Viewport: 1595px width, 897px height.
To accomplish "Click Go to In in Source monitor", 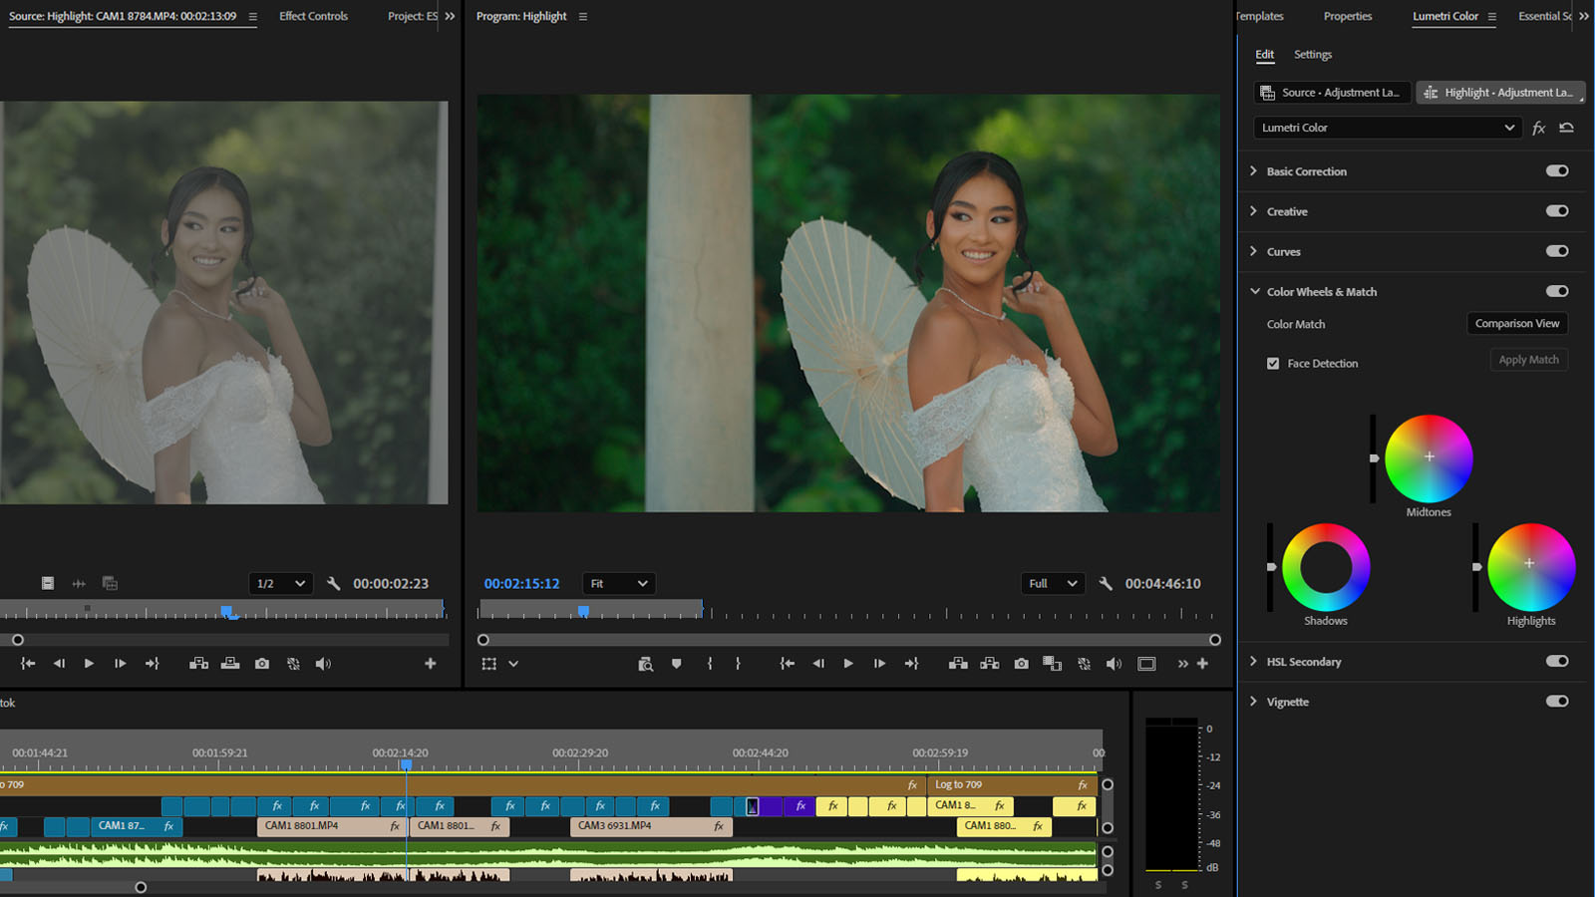I will pos(28,664).
